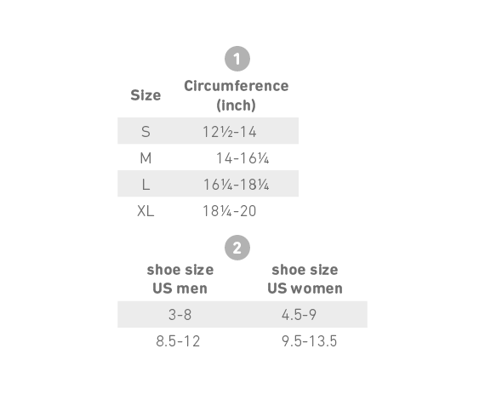Image resolution: width=485 pixels, height=400 pixels.
Task: Select the Size column header
Action: [x=145, y=95]
